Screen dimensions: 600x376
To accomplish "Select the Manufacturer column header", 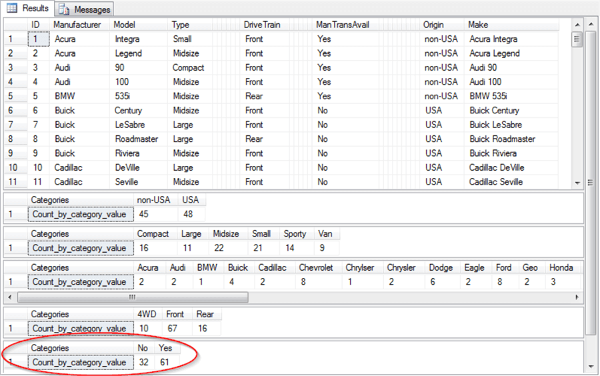I will (x=77, y=25).
